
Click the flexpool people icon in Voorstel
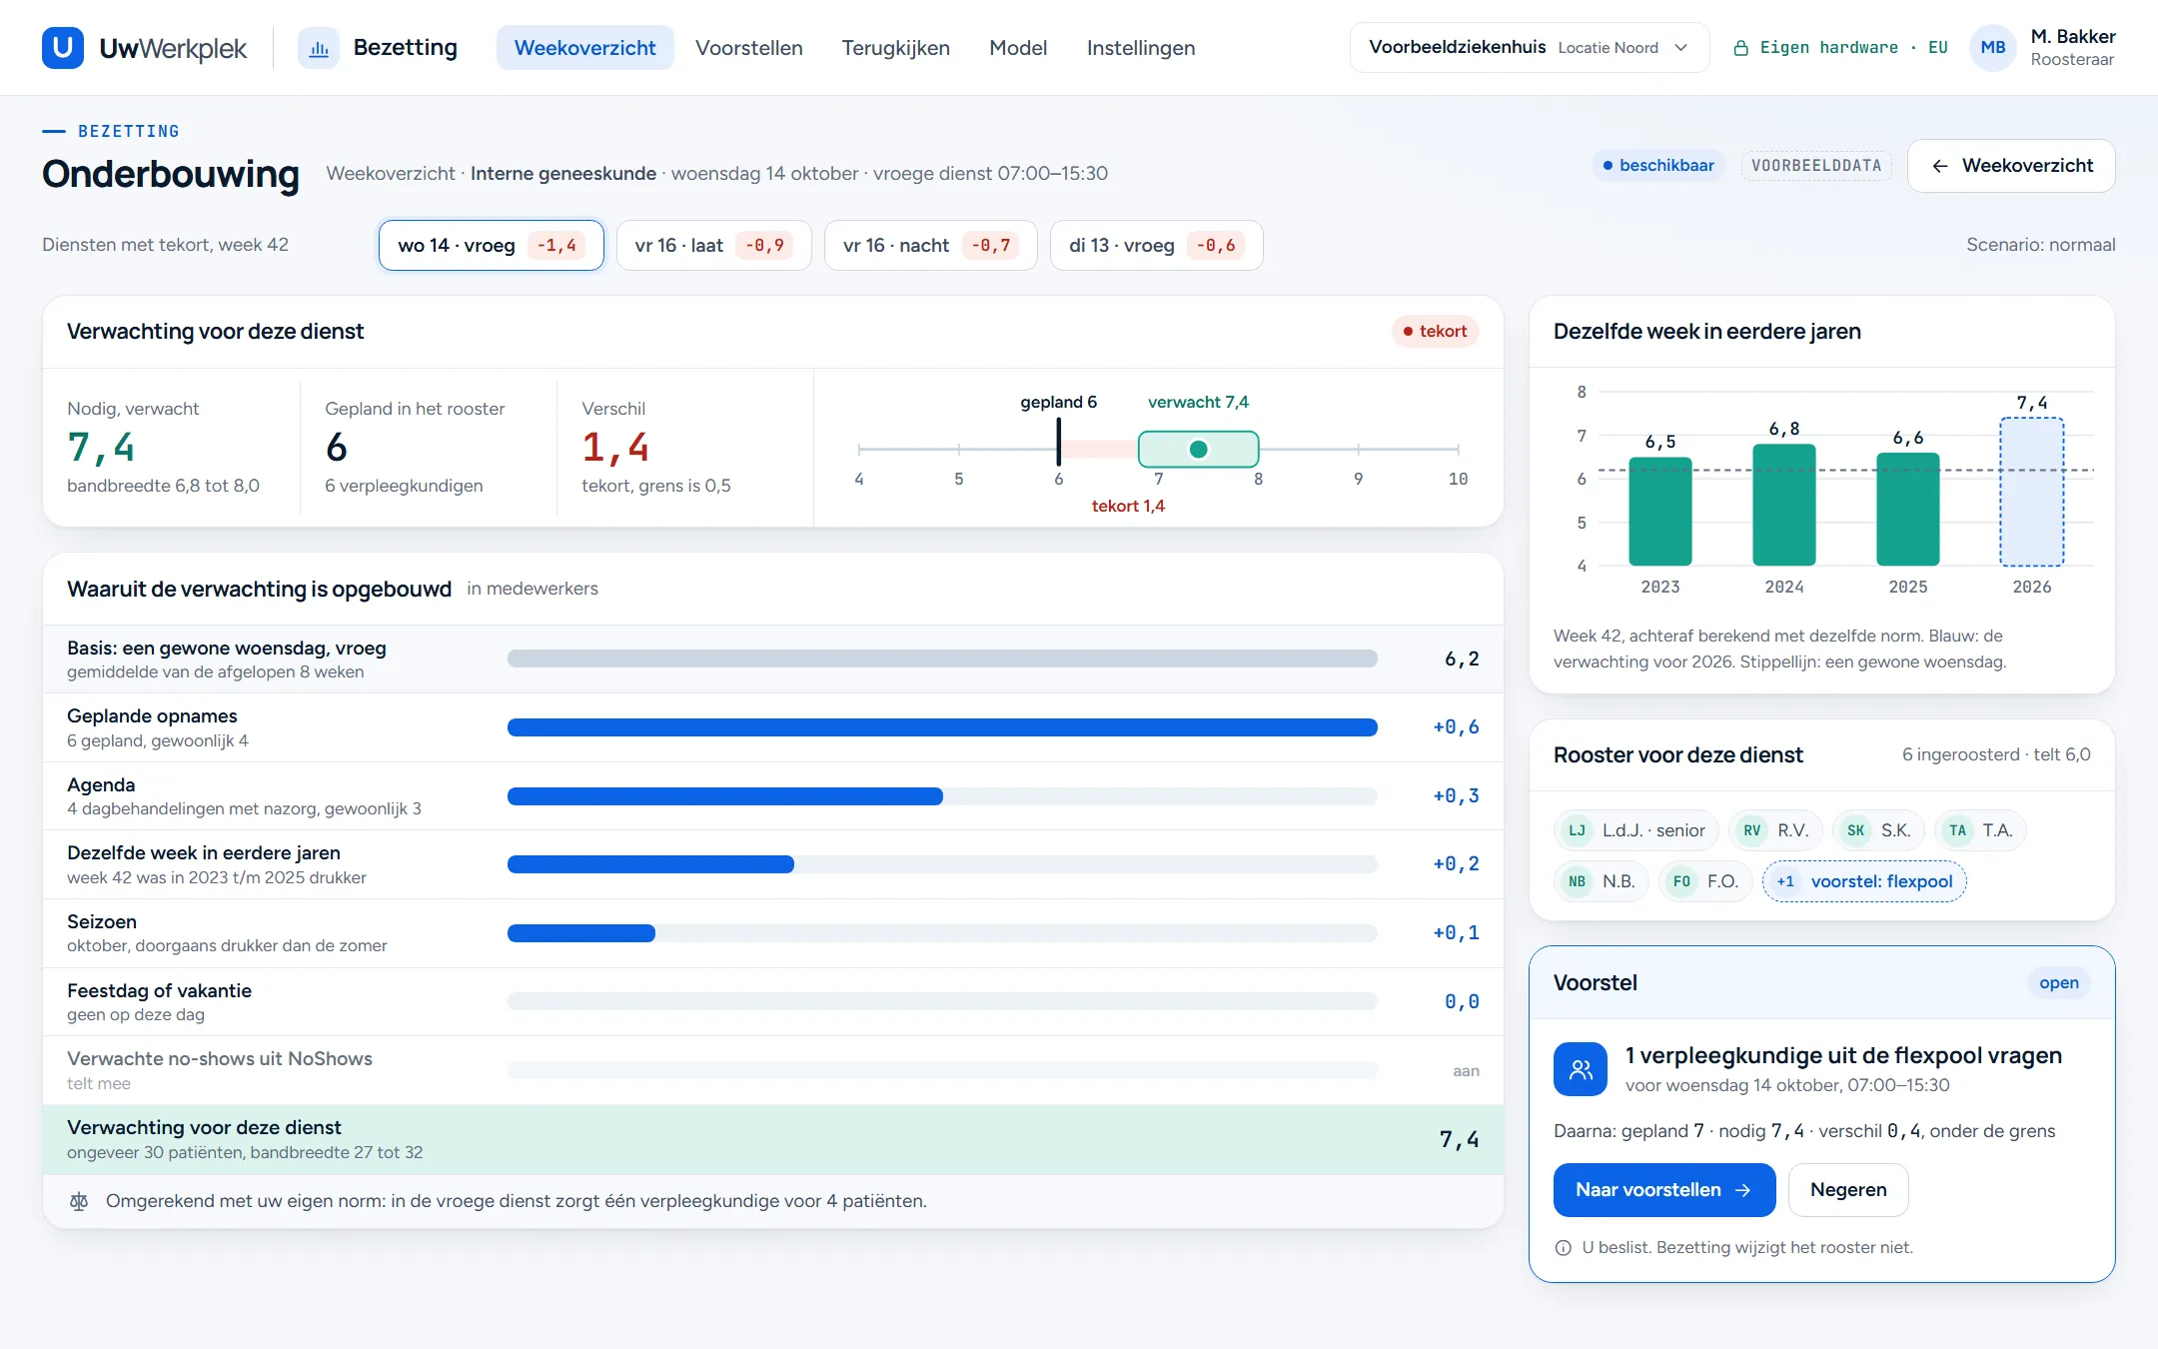click(1581, 1069)
